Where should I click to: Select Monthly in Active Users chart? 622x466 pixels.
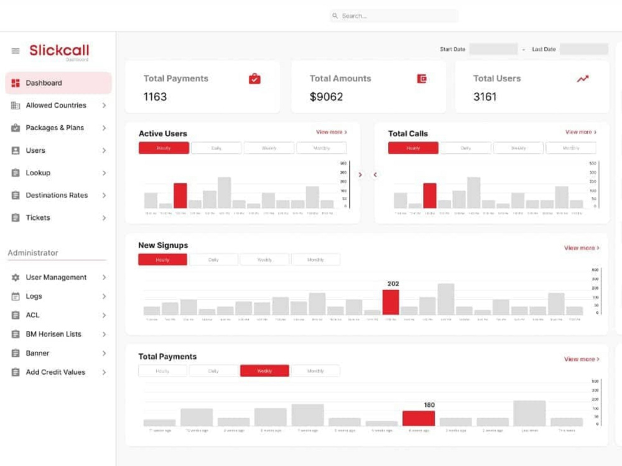[322, 148]
